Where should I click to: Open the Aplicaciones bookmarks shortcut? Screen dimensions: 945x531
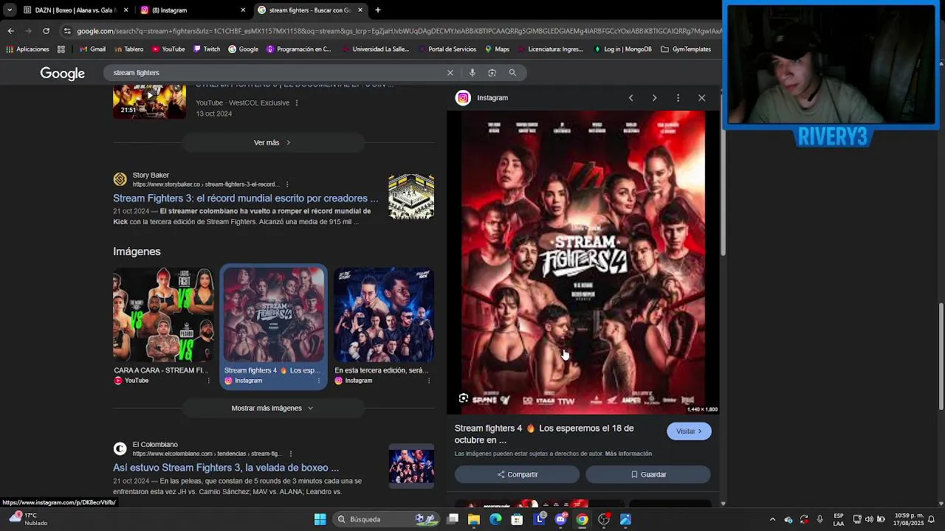[x=28, y=49]
